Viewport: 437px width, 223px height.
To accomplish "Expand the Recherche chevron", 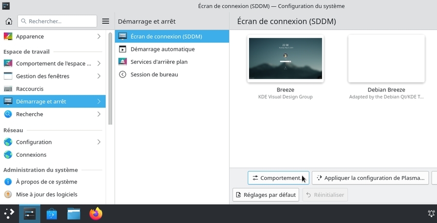I will 99,114.
